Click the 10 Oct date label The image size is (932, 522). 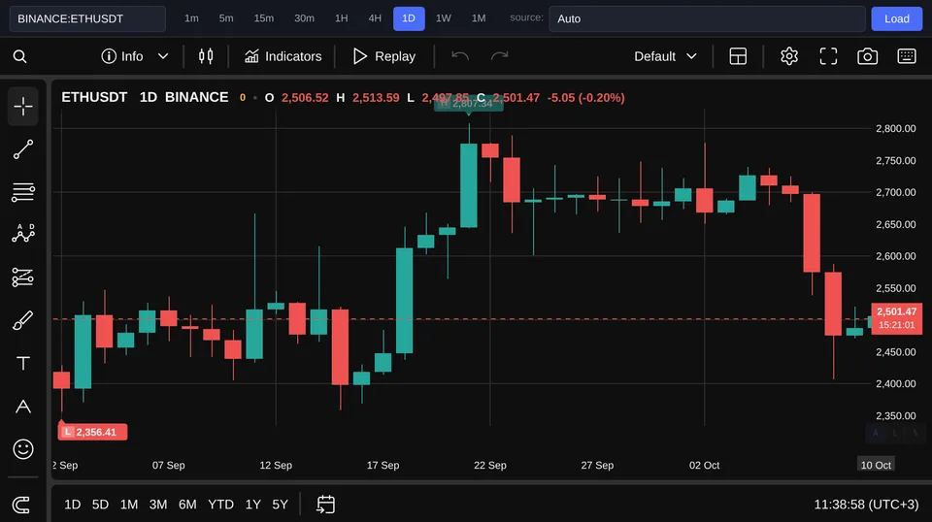[876, 465]
